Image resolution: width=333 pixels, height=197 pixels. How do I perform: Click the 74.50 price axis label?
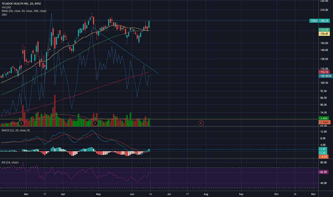pos(323,112)
